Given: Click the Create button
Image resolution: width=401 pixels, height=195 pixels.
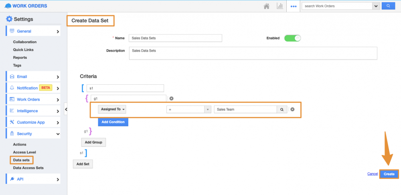Looking at the screenshot, I should 389,174.
